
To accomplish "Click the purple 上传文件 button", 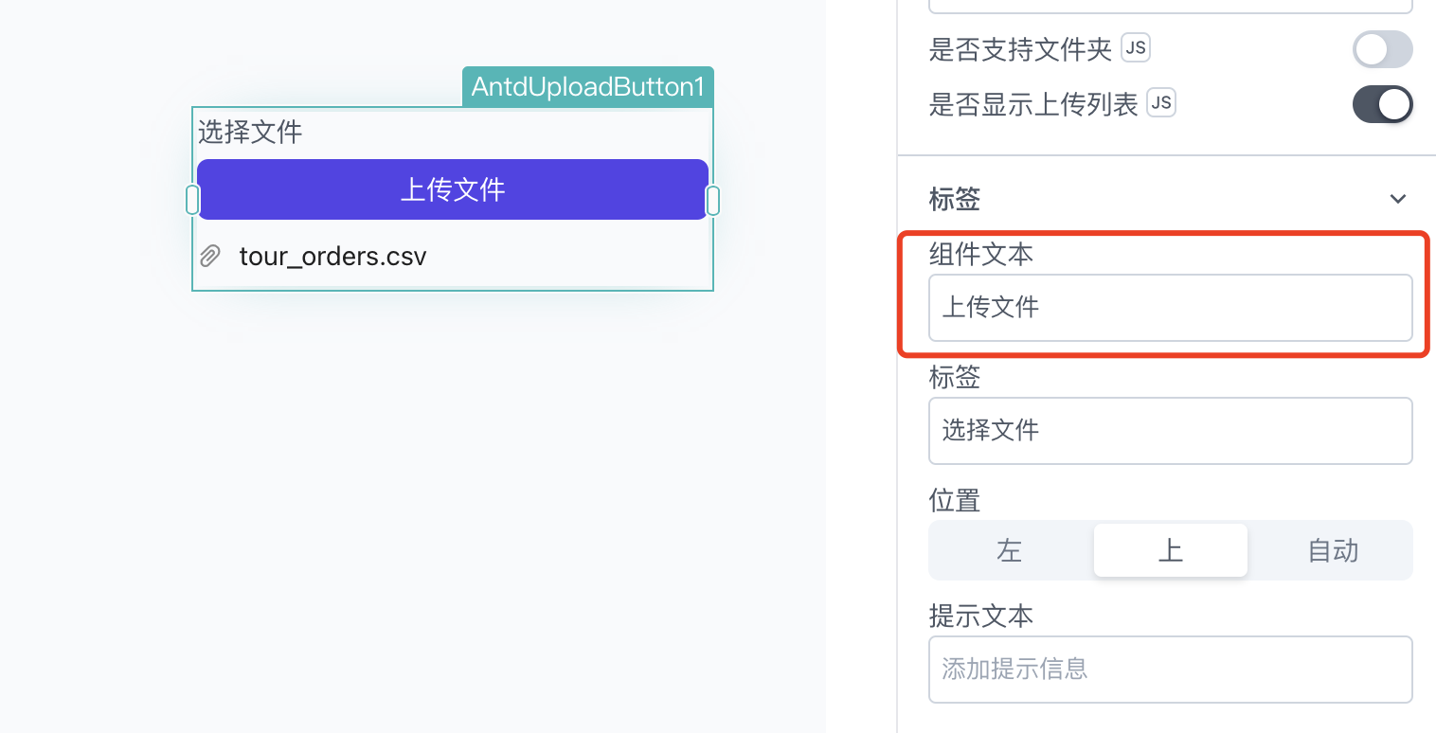I will click(453, 189).
